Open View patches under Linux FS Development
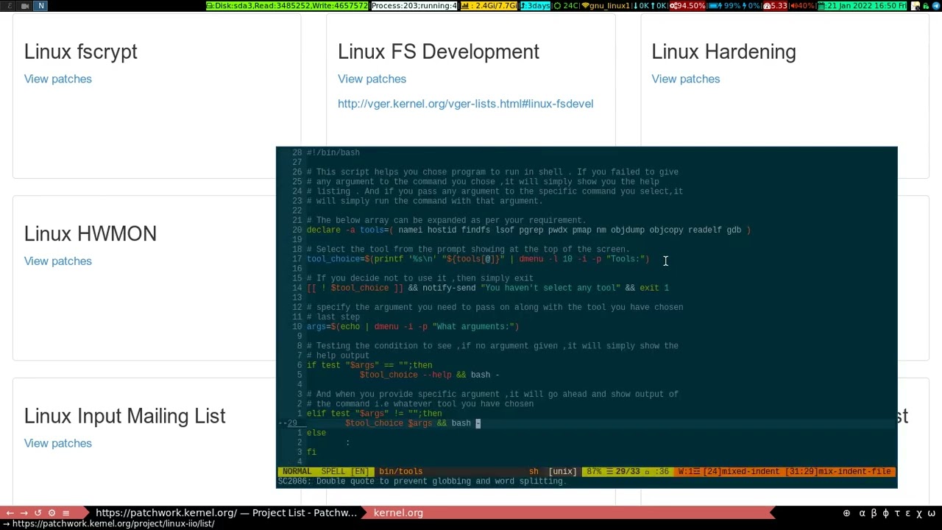The image size is (942, 530). pos(372,79)
